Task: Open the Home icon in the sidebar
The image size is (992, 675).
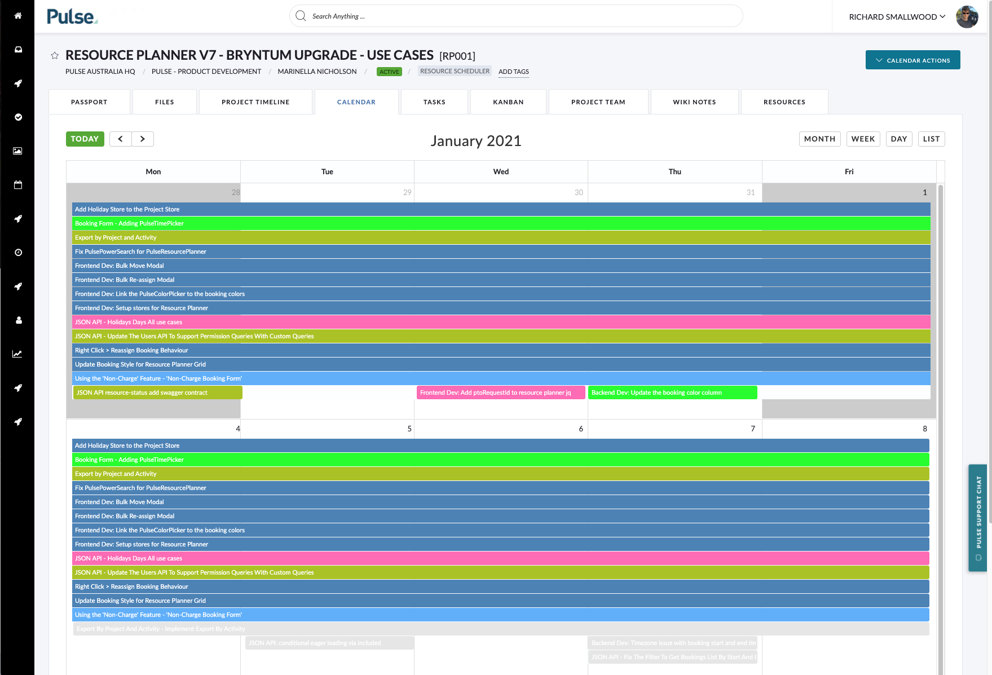Action: pos(18,16)
